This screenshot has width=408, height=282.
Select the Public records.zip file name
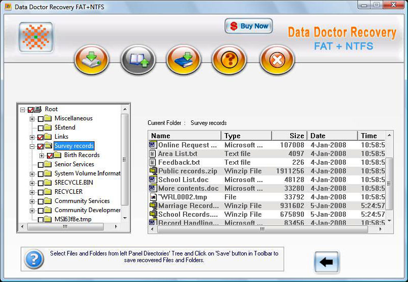[x=188, y=171]
